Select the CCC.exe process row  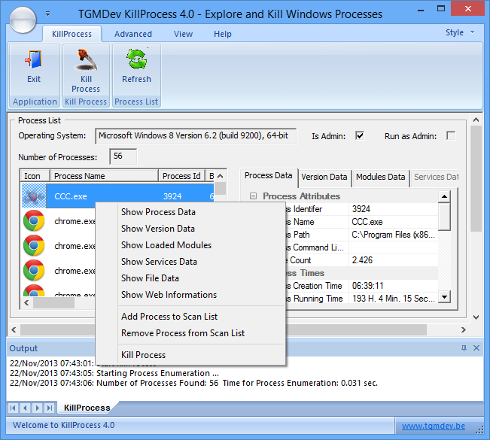[x=118, y=196]
